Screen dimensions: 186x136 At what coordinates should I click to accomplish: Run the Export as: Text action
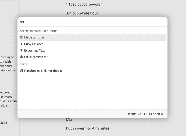coord(35,50)
